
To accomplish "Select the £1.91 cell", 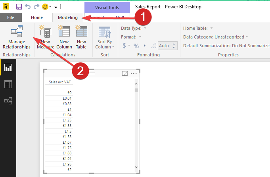I will [x=67, y=159].
